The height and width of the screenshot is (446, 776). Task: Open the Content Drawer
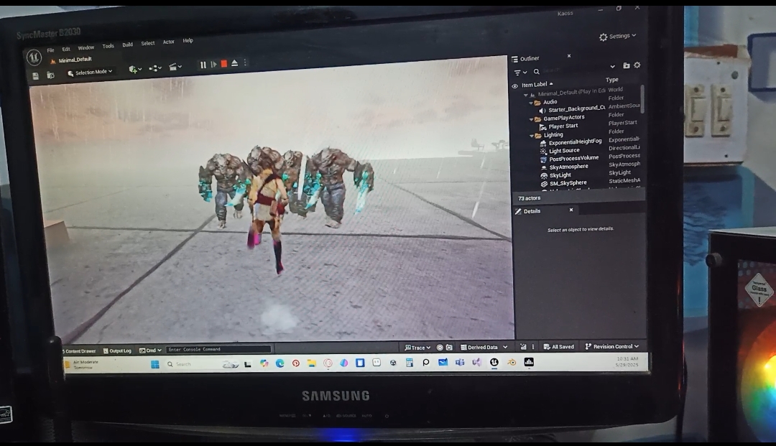[79, 351]
